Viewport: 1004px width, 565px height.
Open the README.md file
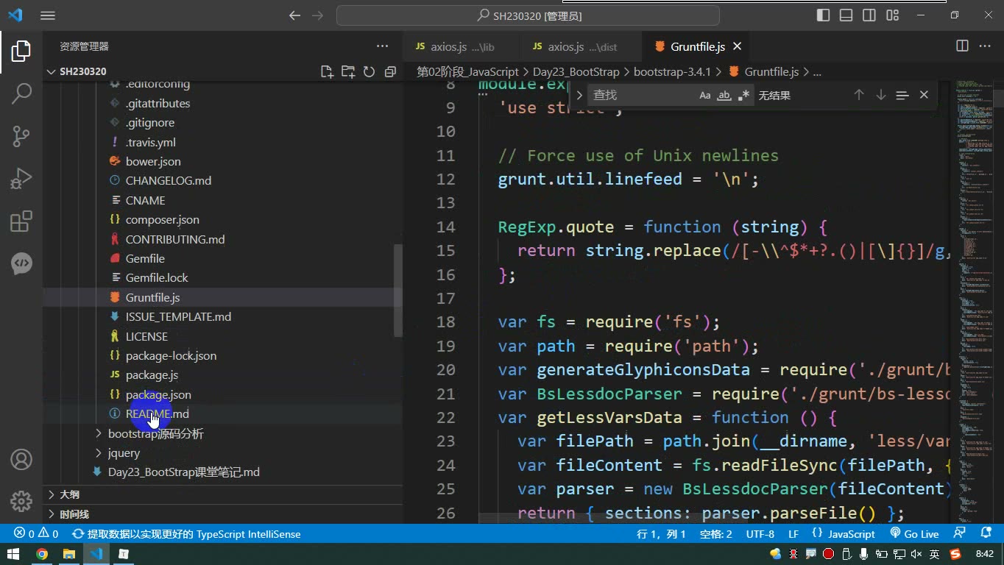tap(157, 414)
